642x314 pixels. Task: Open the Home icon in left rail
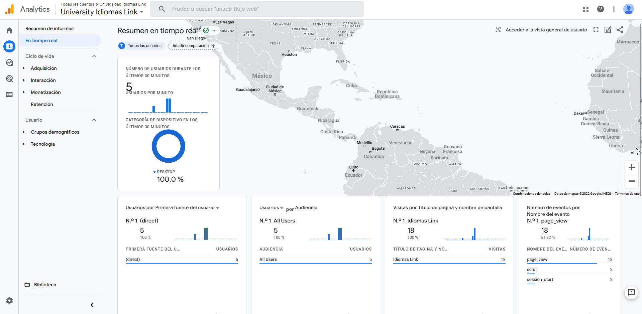click(9, 31)
